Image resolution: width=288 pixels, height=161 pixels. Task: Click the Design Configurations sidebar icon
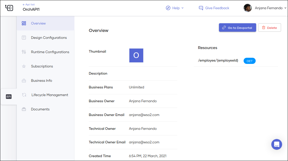24,38
